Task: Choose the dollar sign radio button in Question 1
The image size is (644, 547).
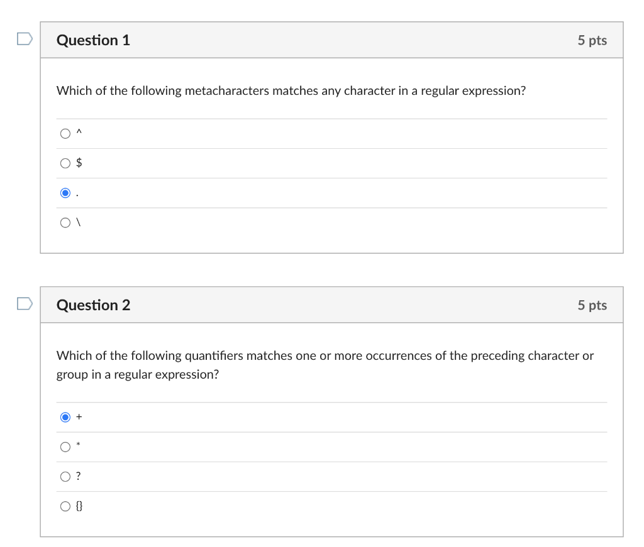Action: point(65,163)
